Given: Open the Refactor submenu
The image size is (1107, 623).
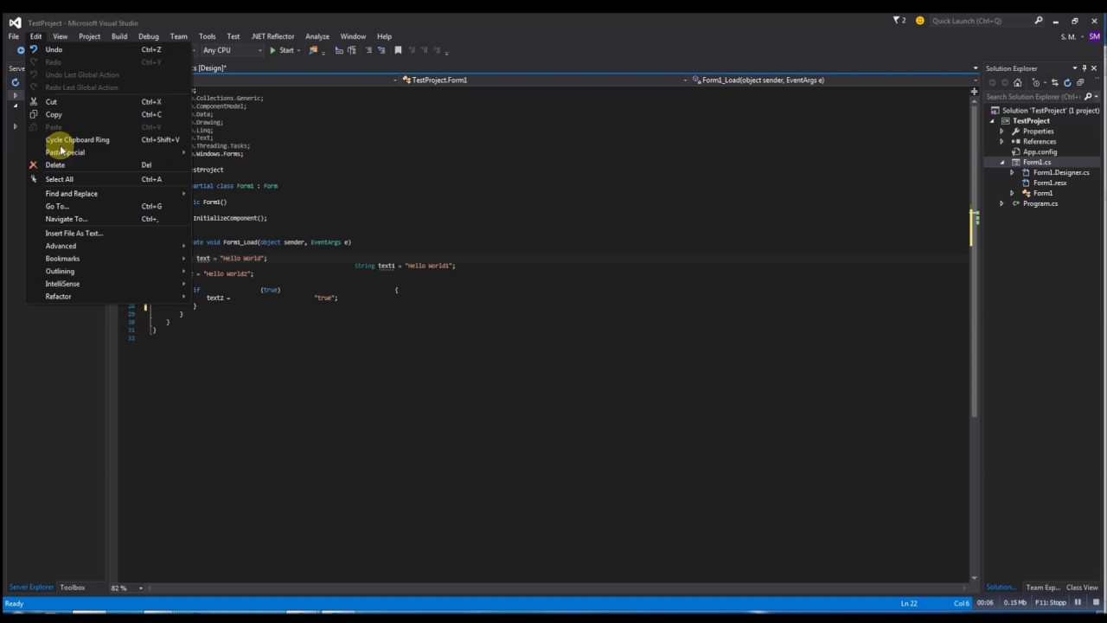Looking at the screenshot, I should pyautogui.click(x=108, y=296).
